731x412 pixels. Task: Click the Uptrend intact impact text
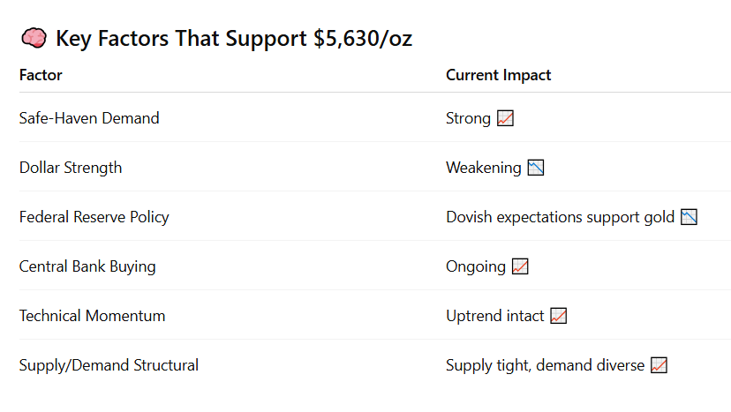494,316
